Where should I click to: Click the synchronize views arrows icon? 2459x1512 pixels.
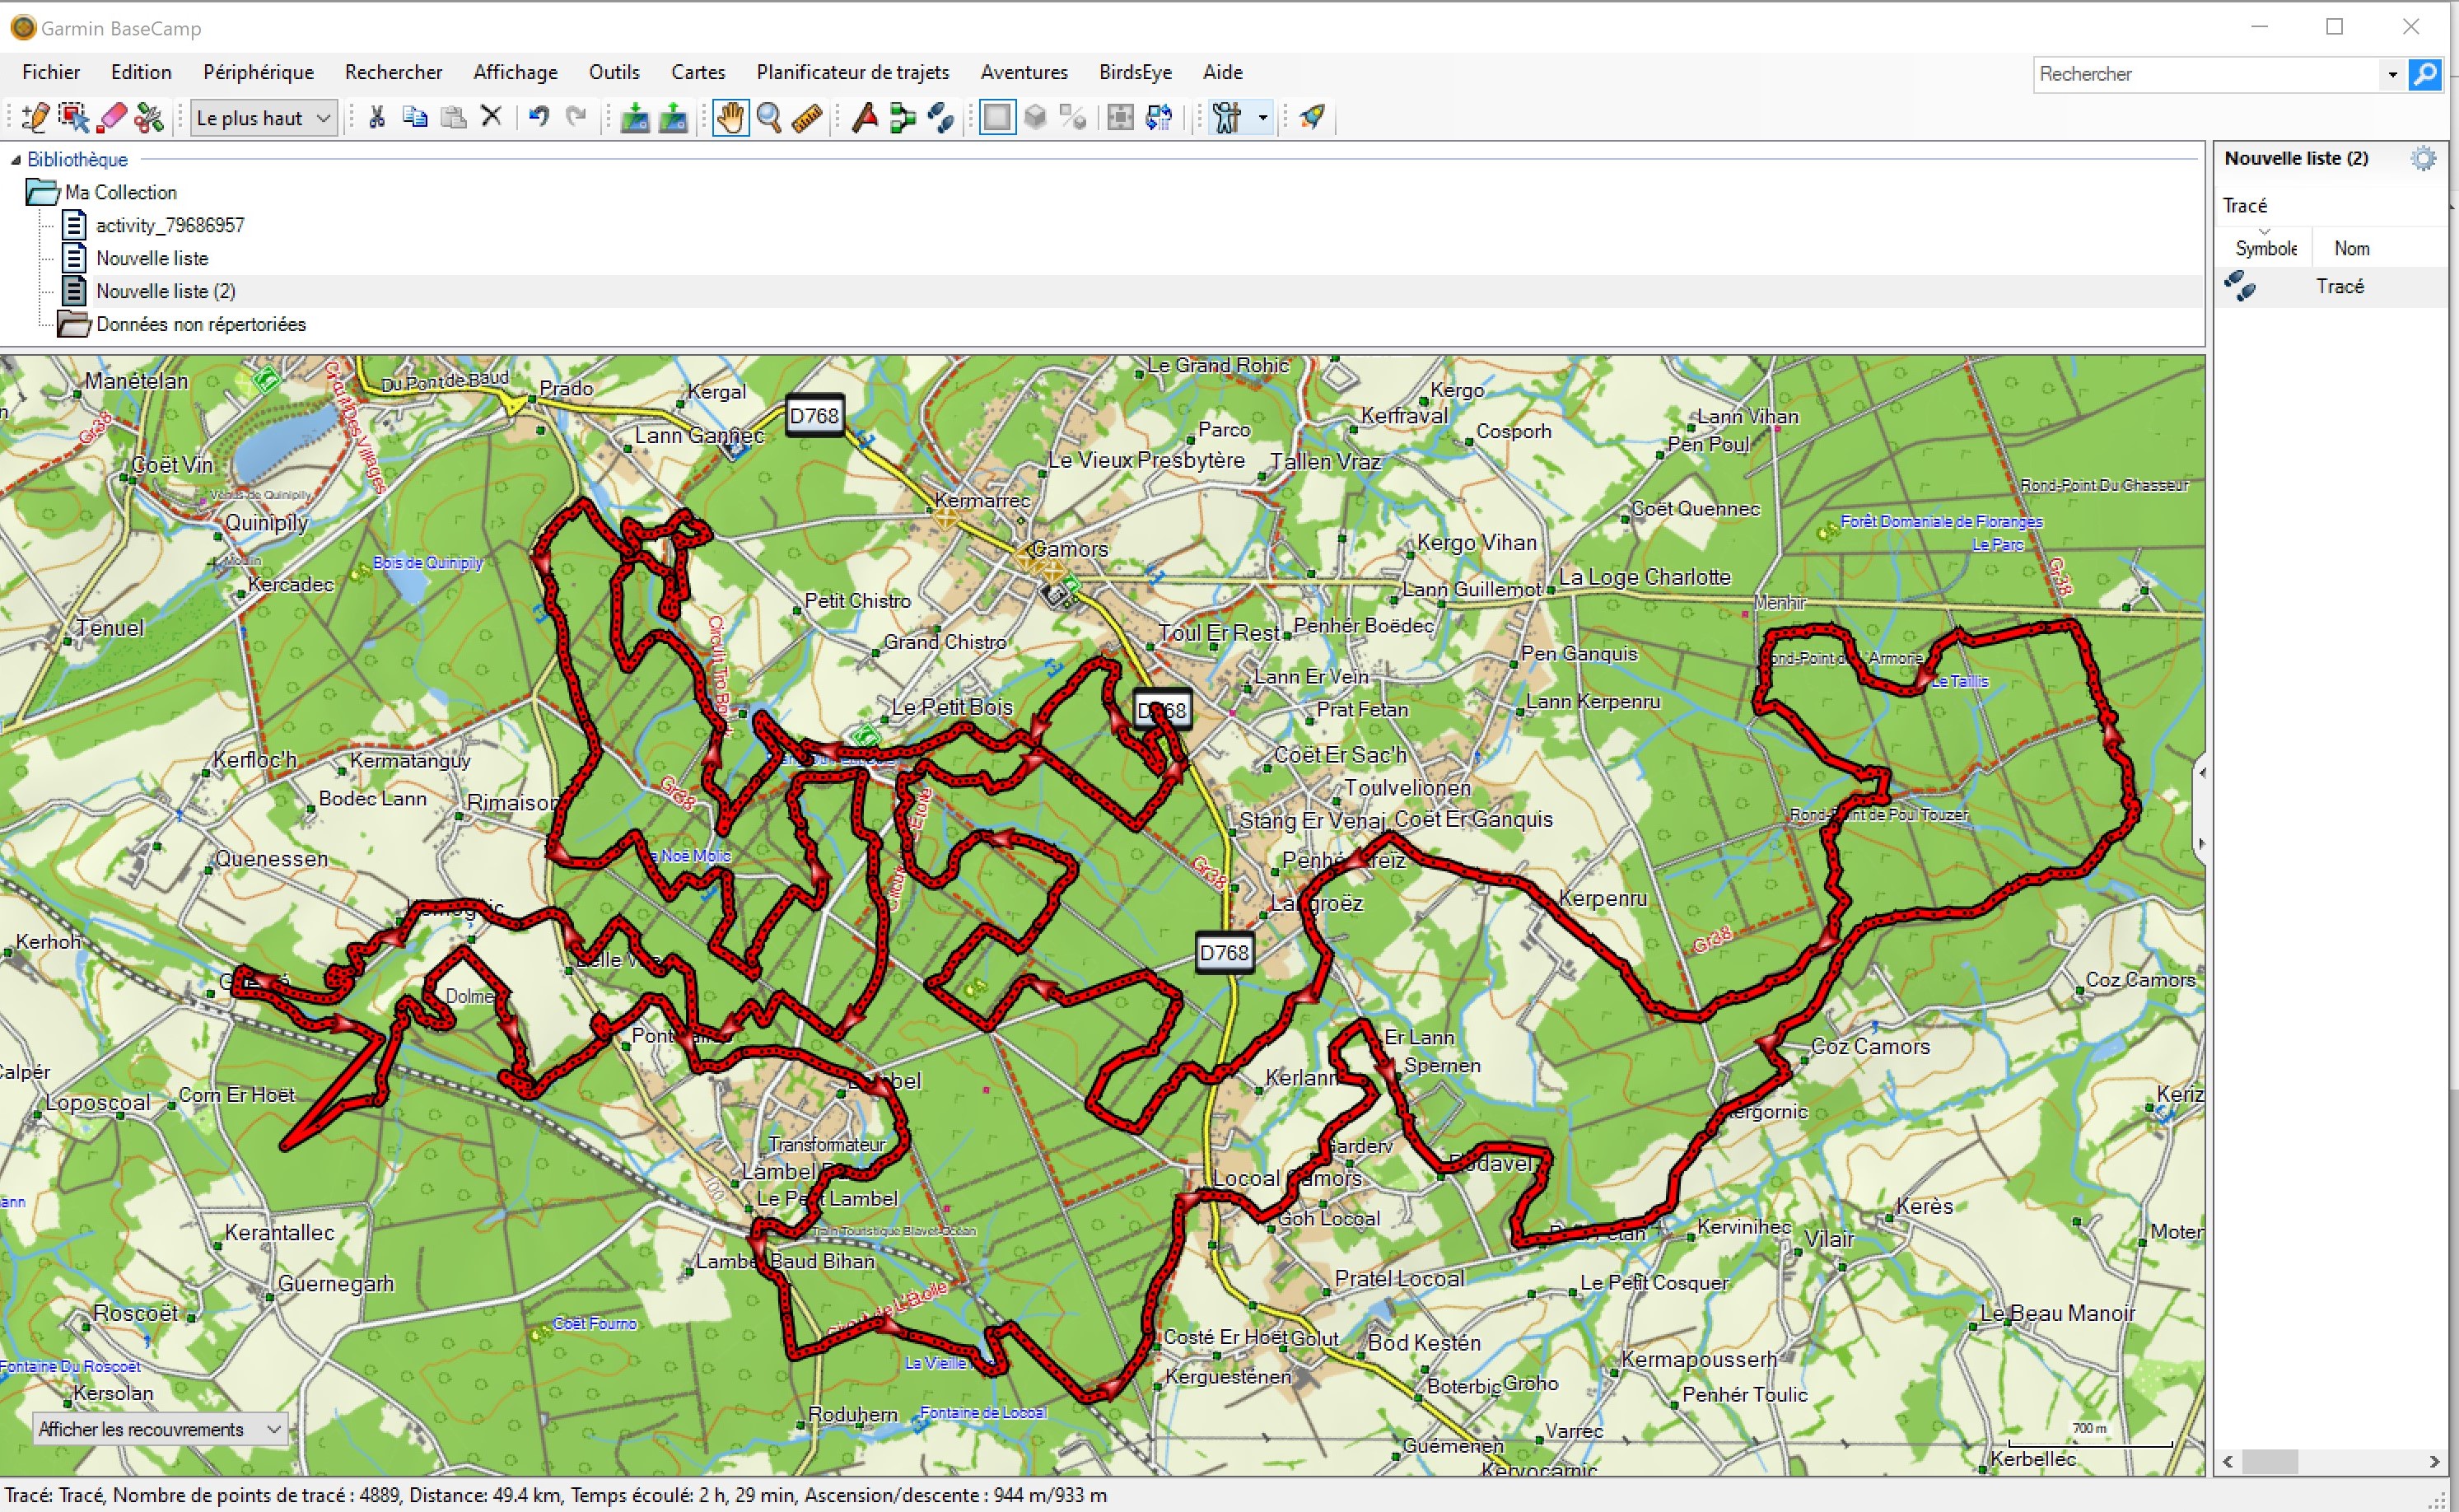1160,118
